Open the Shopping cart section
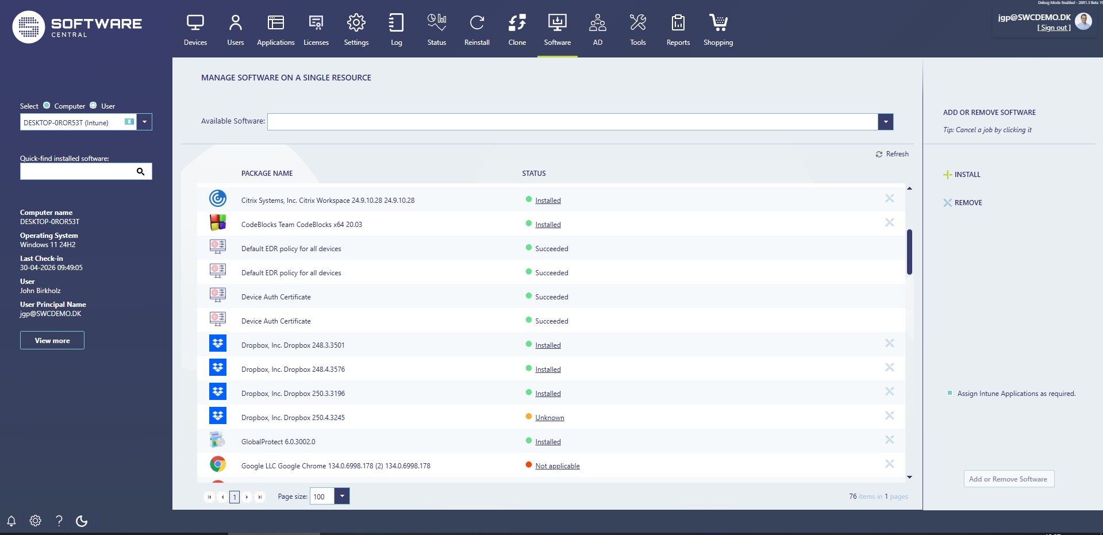This screenshot has width=1103, height=535. click(x=718, y=30)
